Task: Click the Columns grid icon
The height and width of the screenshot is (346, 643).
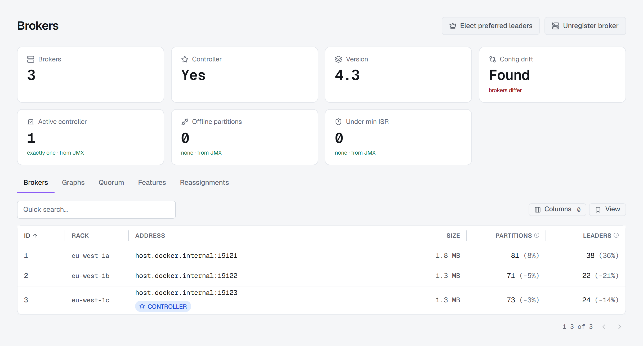Action: (538, 210)
